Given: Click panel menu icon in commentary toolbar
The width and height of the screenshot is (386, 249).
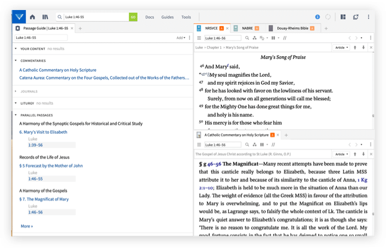Looking at the screenshot, I should tap(199, 144).
